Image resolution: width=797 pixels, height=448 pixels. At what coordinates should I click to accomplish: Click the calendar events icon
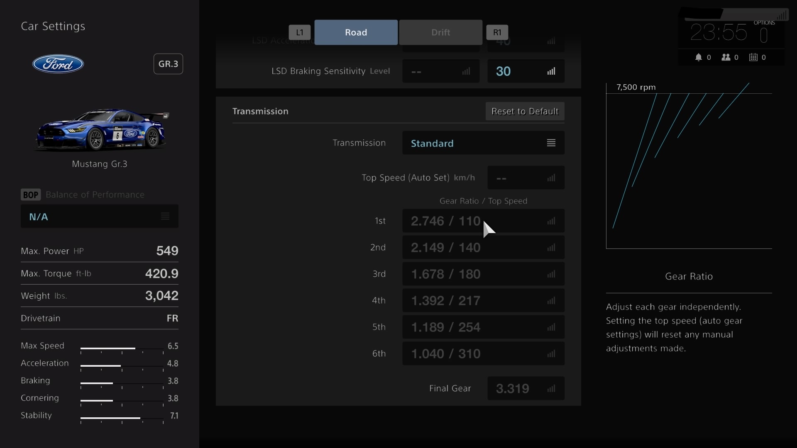753,57
